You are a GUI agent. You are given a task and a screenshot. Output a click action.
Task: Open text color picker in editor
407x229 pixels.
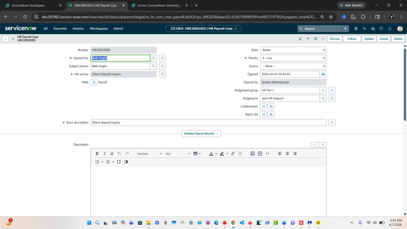coord(211,153)
